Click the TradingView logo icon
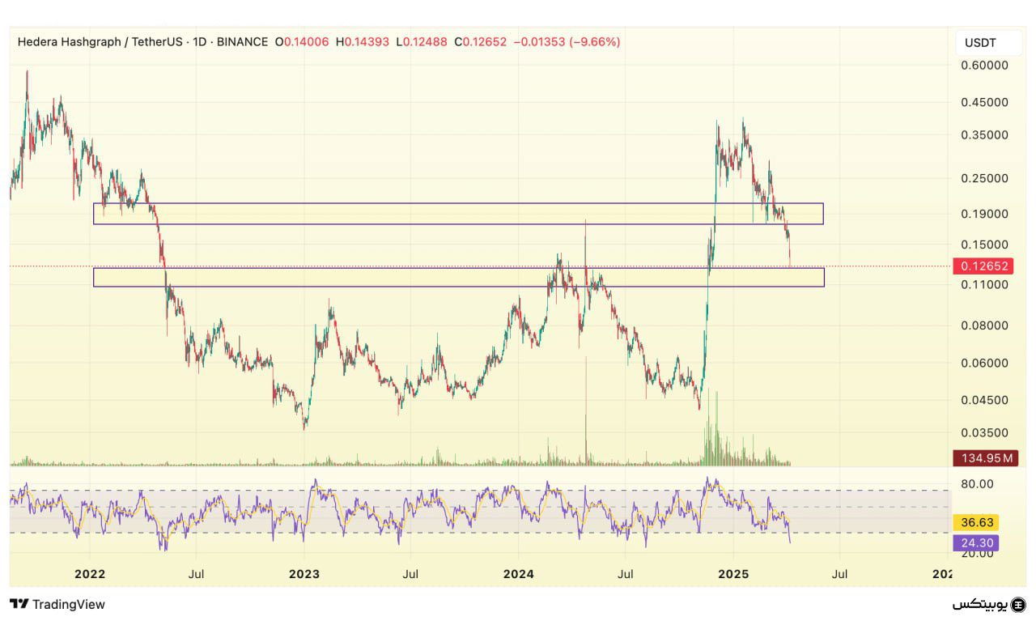Image resolution: width=1036 pixels, height=621 pixels. click(19, 604)
